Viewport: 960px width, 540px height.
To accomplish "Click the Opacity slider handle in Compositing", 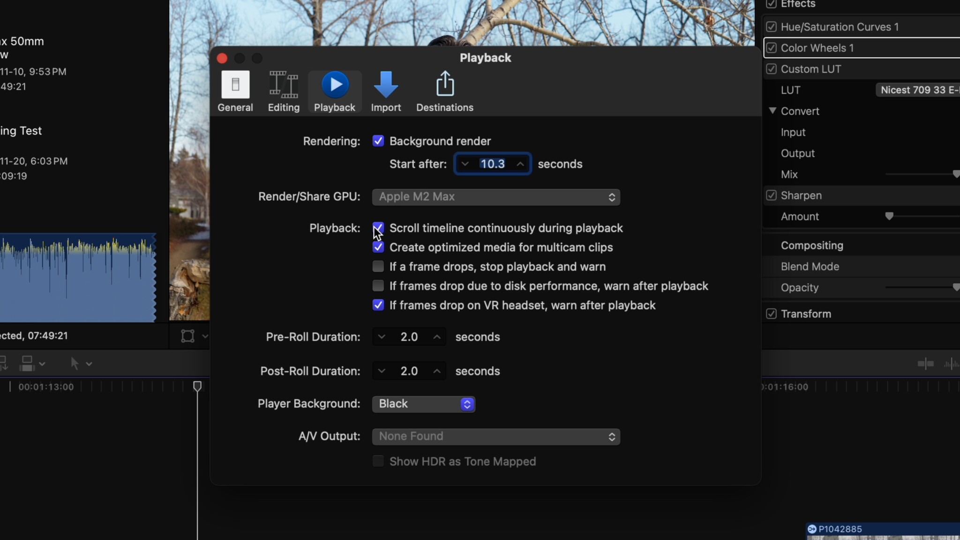I will coord(956,287).
